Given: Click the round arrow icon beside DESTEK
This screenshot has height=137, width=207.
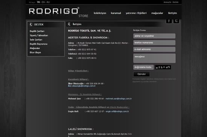Looking at the screenshot, I should 31,24.
